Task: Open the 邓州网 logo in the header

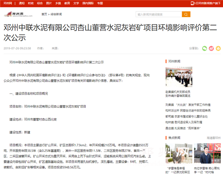Action: [x=18, y=14]
